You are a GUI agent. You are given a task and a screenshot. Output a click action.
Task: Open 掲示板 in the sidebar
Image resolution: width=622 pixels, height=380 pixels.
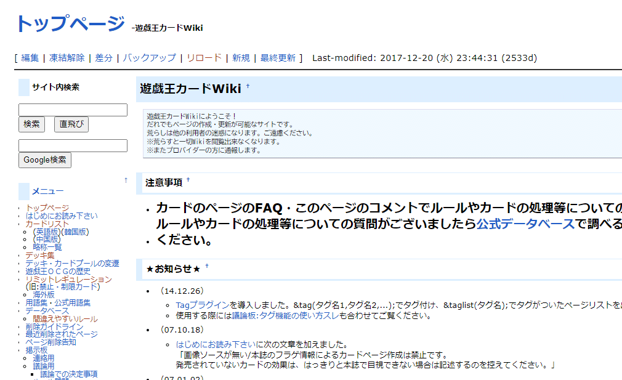tap(36, 350)
